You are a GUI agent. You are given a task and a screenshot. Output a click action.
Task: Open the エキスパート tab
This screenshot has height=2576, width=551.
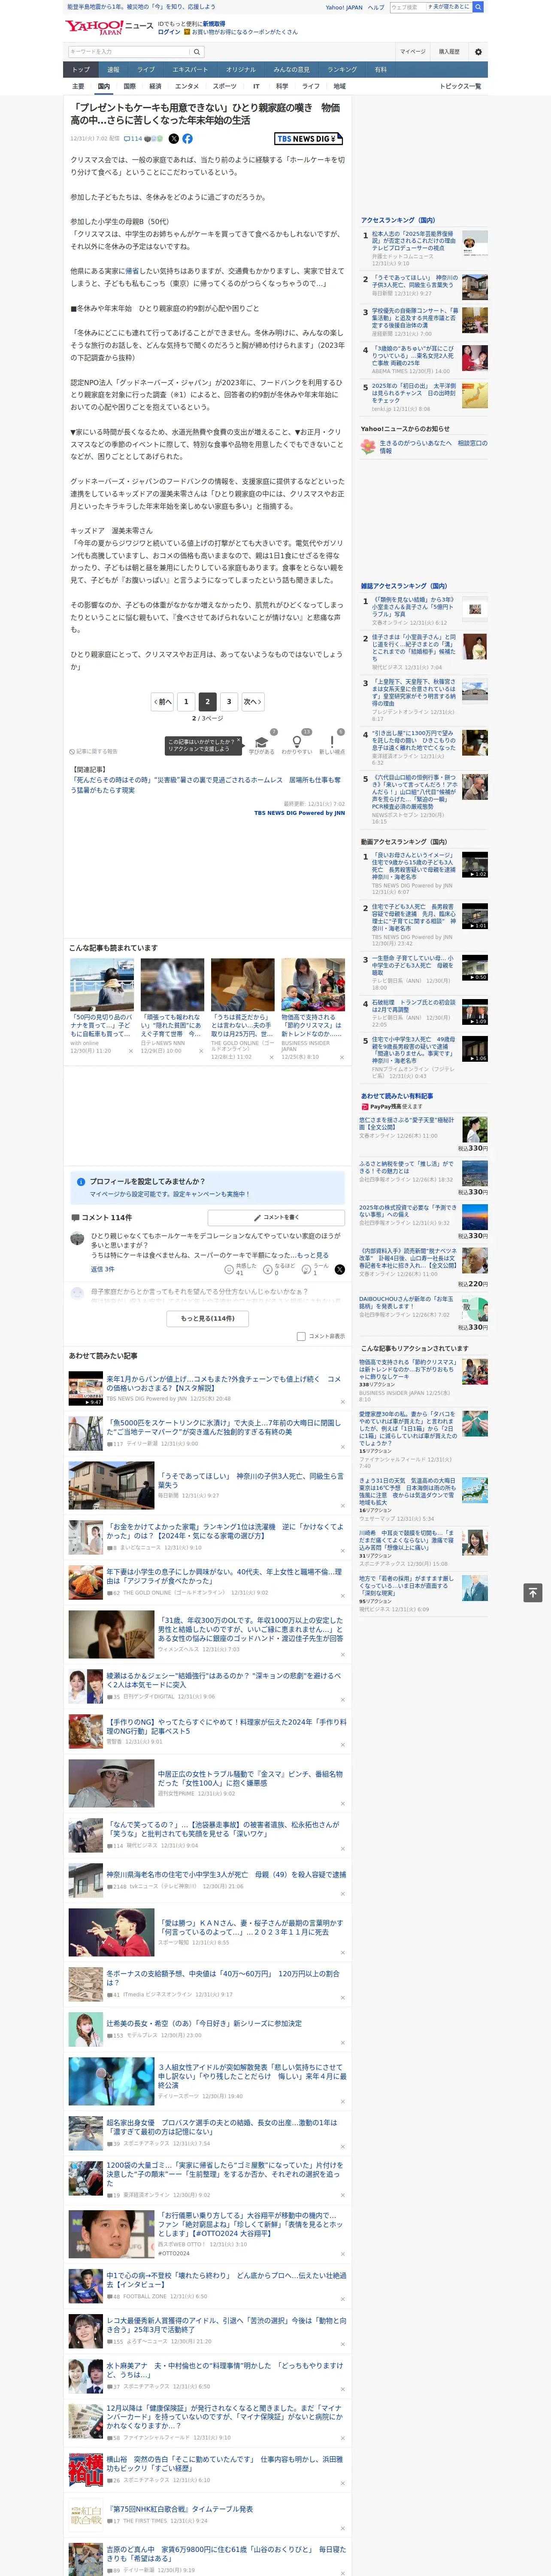(x=190, y=70)
